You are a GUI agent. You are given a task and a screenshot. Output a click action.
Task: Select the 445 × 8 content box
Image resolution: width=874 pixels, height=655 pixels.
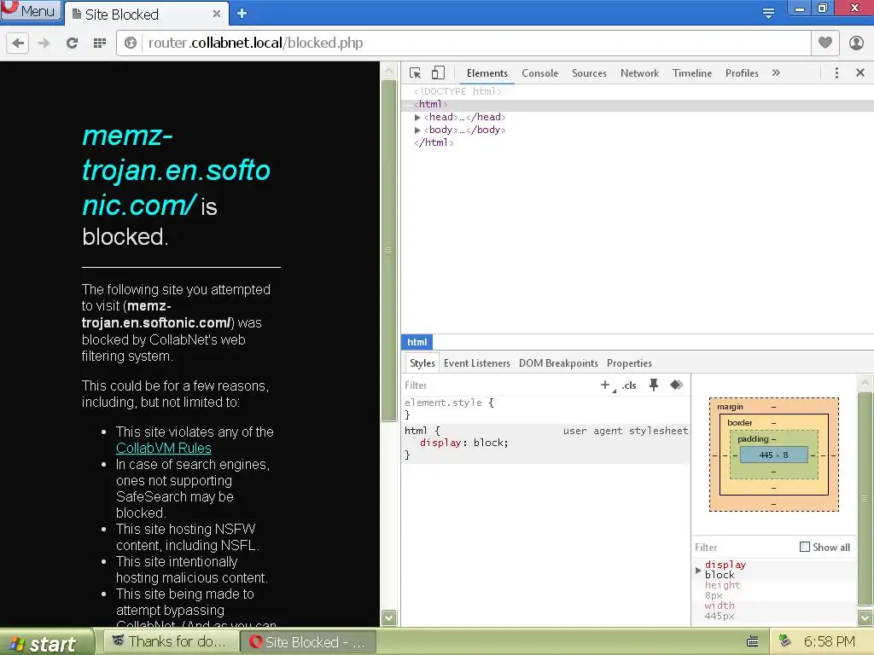(773, 455)
